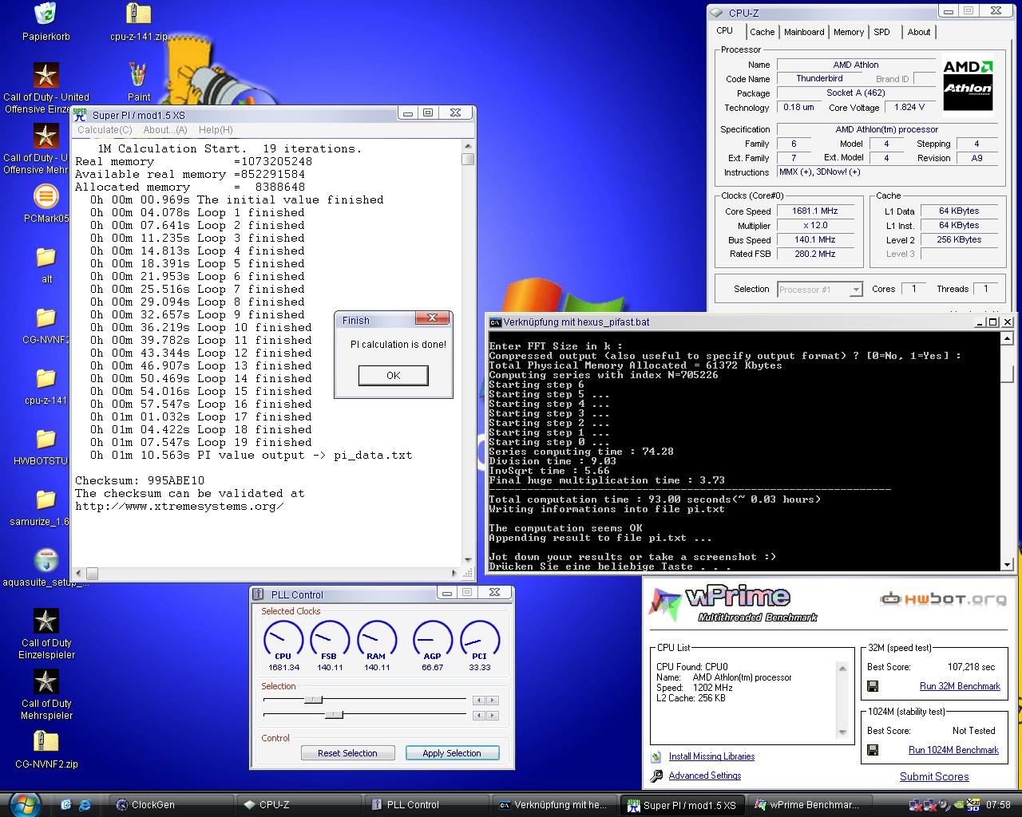The width and height of the screenshot is (1022, 817).
Task: Click the upper Selection slider thumb in PLL Control
Action: point(313,700)
